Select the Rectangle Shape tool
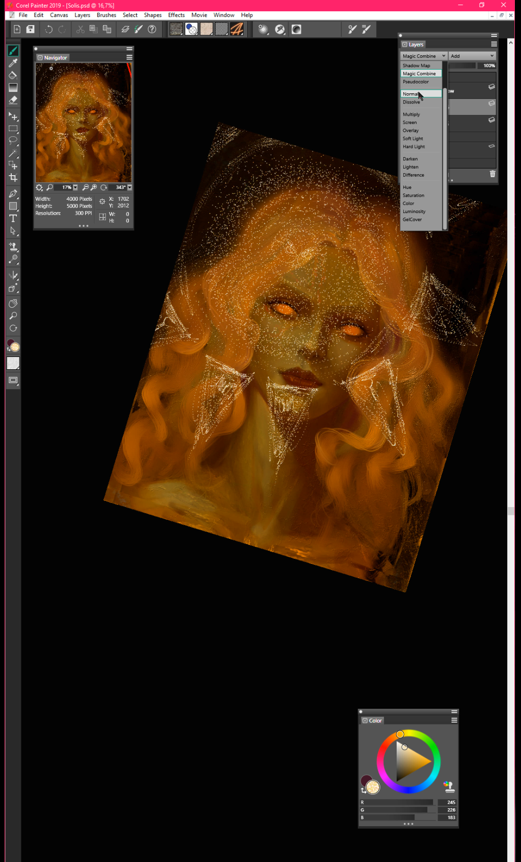Screen dimensions: 521x862 [x=13, y=206]
